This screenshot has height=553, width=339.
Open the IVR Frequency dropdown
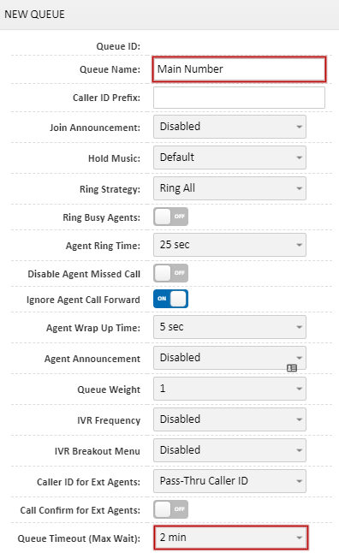pyautogui.click(x=229, y=419)
